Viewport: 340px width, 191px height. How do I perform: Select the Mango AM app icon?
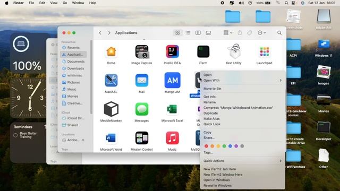pyautogui.click(x=172, y=80)
